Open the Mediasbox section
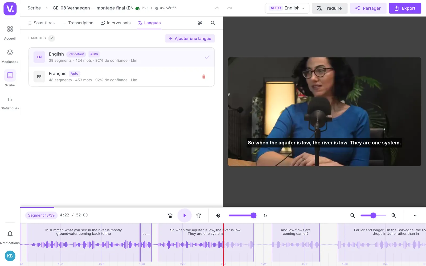 pyautogui.click(x=10, y=56)
